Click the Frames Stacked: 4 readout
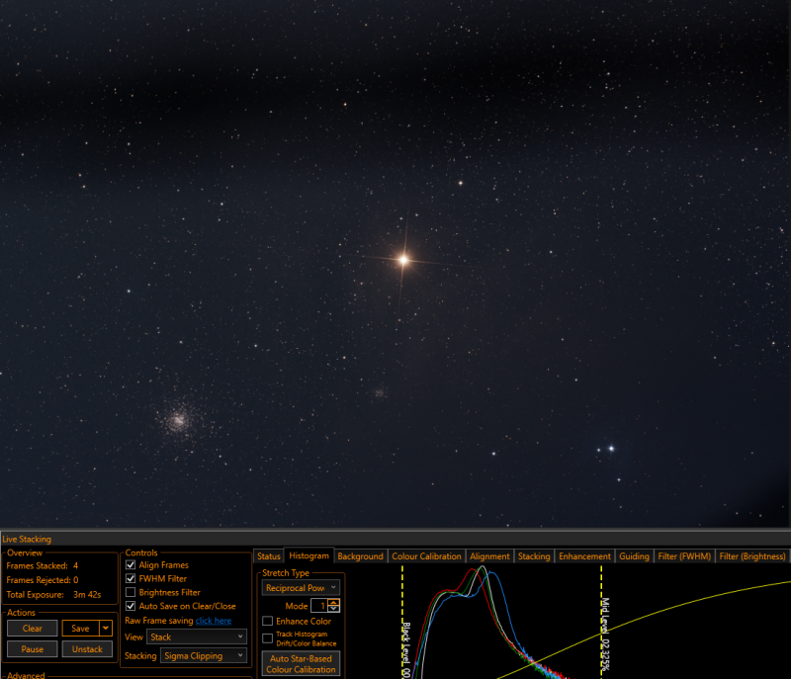 point(42,565)
